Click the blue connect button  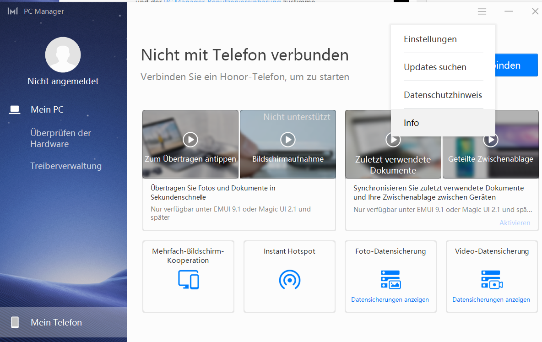[x=516, y=65]
